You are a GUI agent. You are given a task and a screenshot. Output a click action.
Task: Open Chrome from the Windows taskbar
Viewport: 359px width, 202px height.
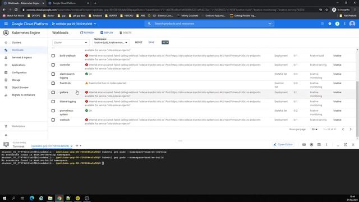coord(59,198)
